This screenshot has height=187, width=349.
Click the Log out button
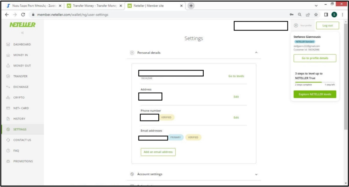327,26
